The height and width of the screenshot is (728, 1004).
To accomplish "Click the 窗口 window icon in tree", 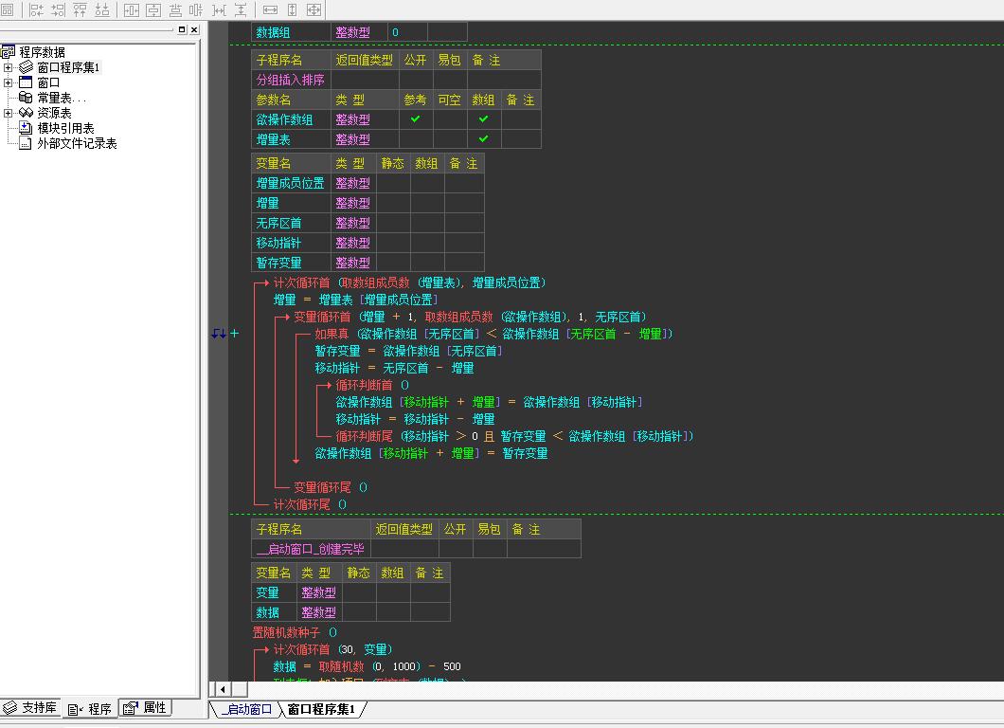I will pos(26,82).
